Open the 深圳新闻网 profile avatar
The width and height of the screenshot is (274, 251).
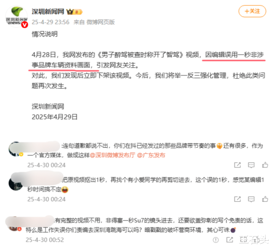[x=16, y=16]
